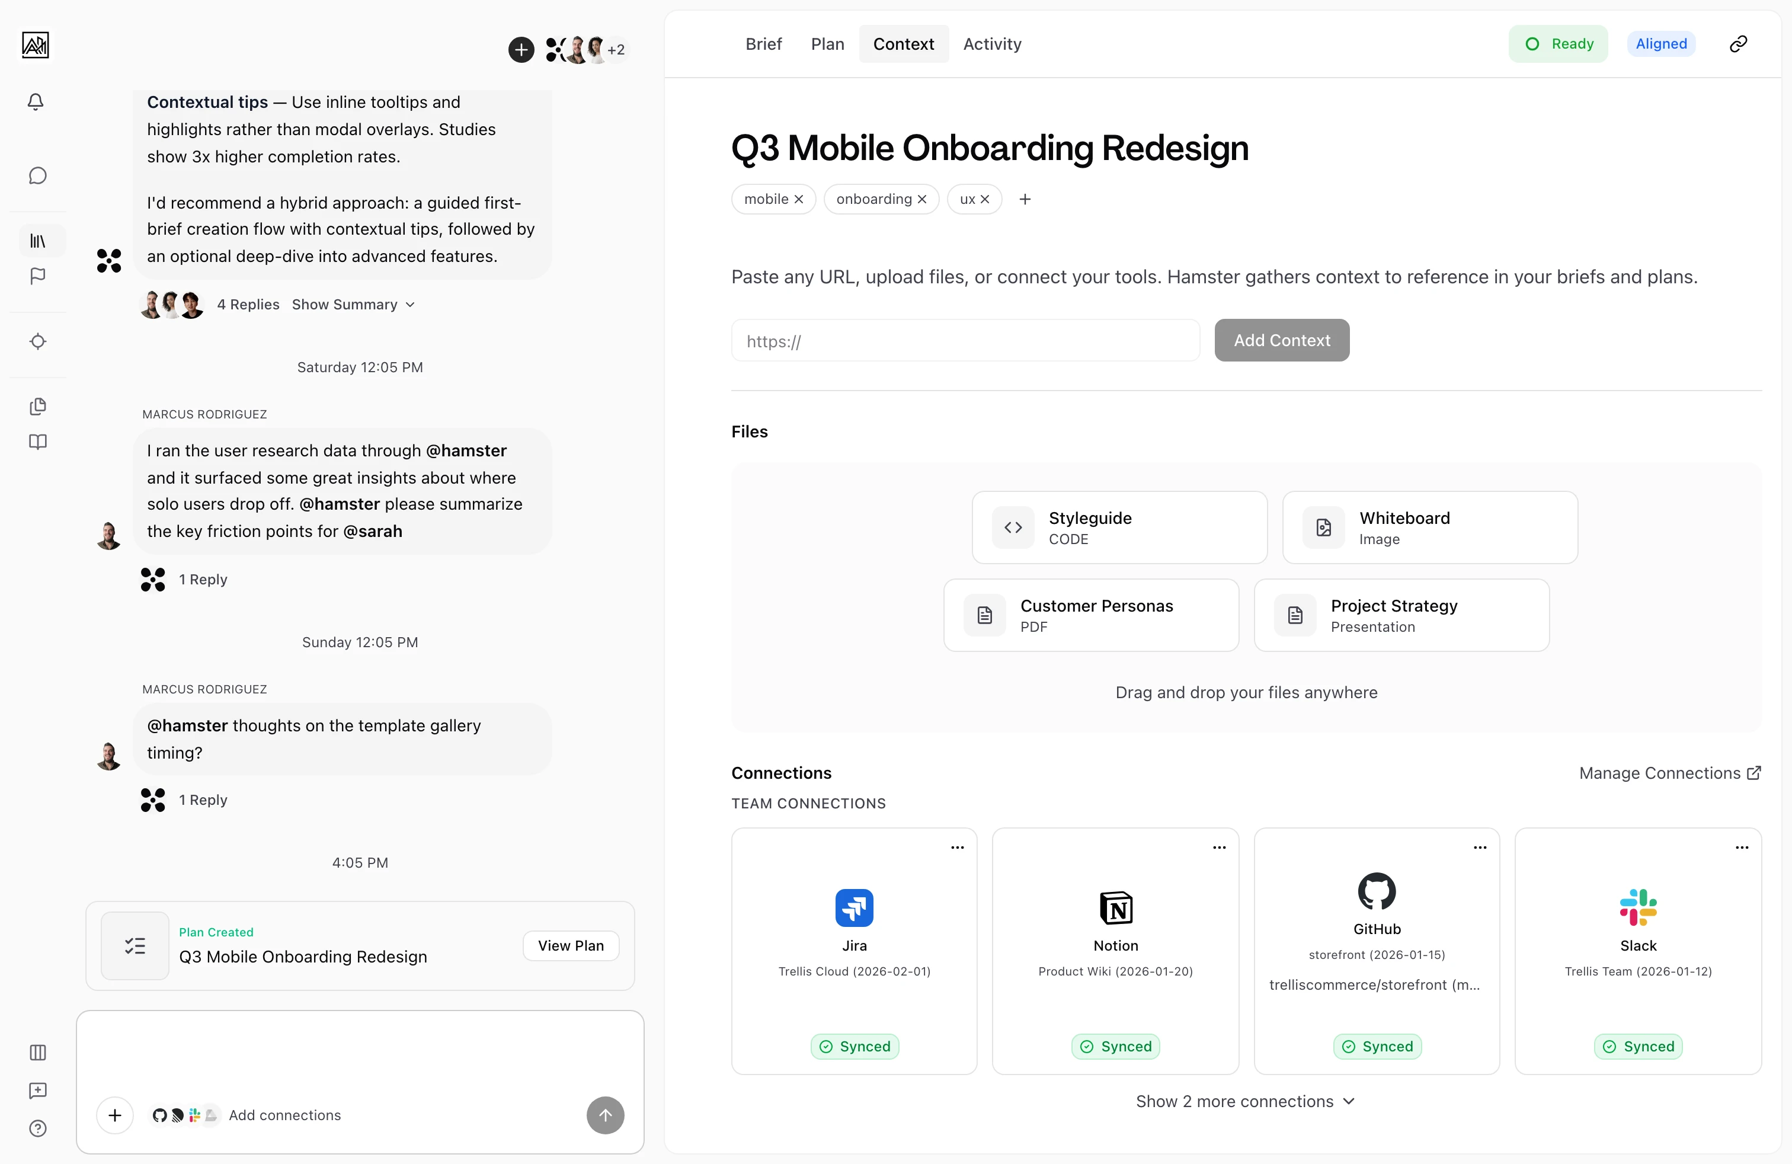The height and width of the screenshot is (1164, 1792).
Task: Switch to the Brief tab
Action: (763, 44)
